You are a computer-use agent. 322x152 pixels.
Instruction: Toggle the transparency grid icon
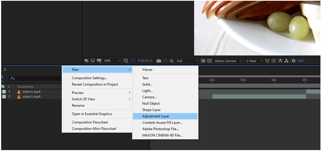click(x=209, y=61)
